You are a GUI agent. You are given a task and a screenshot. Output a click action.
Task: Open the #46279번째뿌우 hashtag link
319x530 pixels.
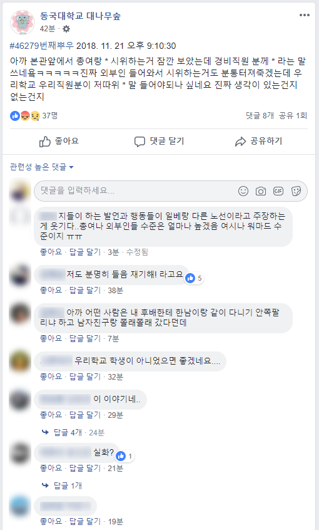[41, 46]
